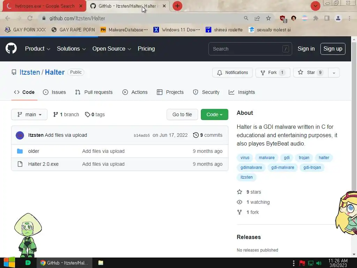
Task: View the 0 tags link
Action: click(x=95, y=114)
